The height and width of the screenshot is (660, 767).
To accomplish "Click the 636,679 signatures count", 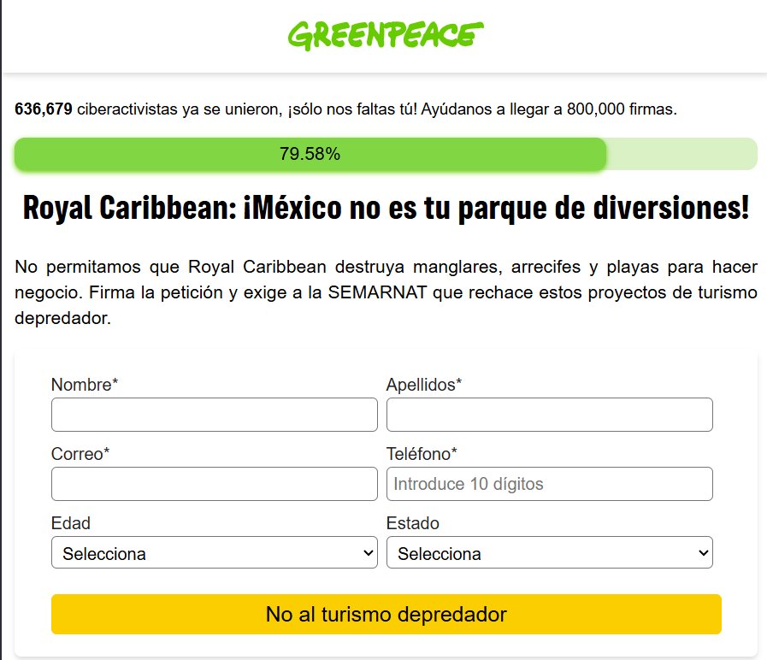I will pyautogui.click(x=44, y=109).
